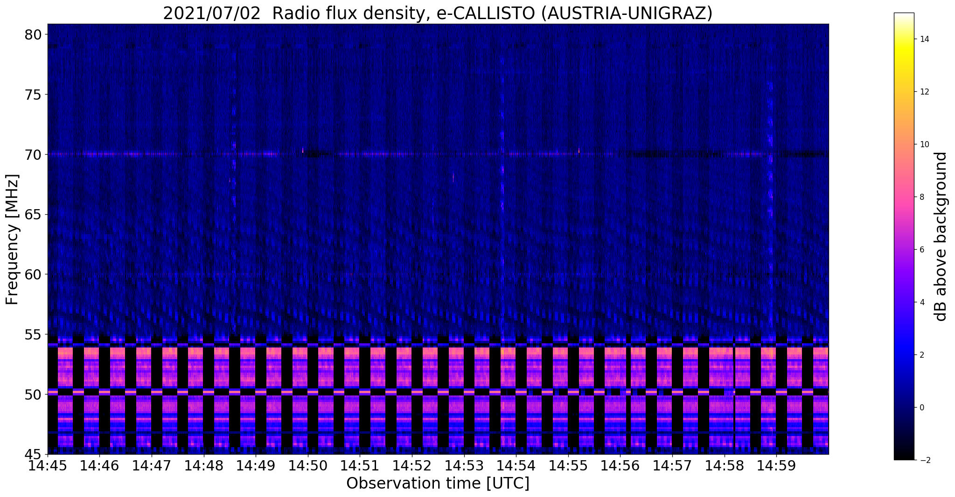Click the 65 MHz frequency tick label

tap(34, 215)
